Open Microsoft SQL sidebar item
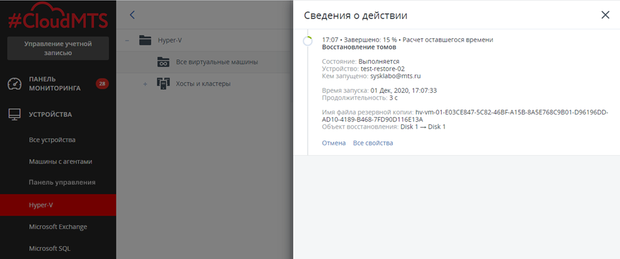This screenshot has width=620, height=259. (49, 248)
